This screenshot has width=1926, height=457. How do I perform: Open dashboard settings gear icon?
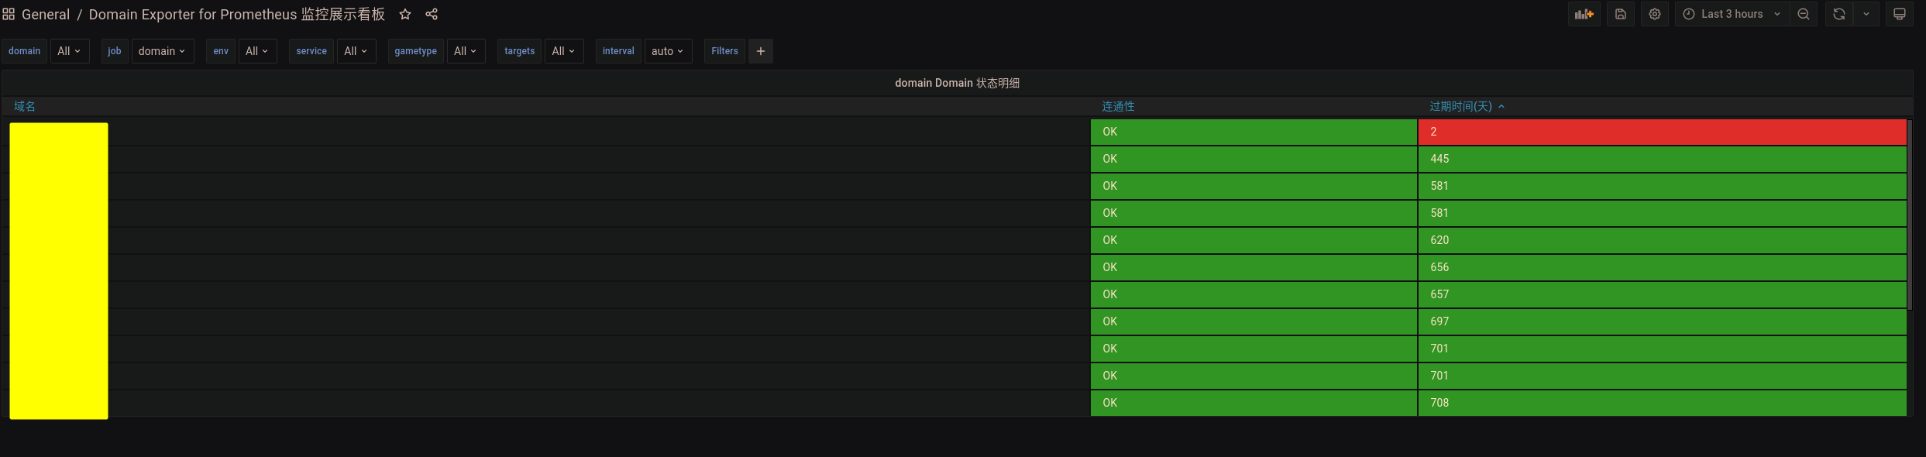coord(1654,14)
